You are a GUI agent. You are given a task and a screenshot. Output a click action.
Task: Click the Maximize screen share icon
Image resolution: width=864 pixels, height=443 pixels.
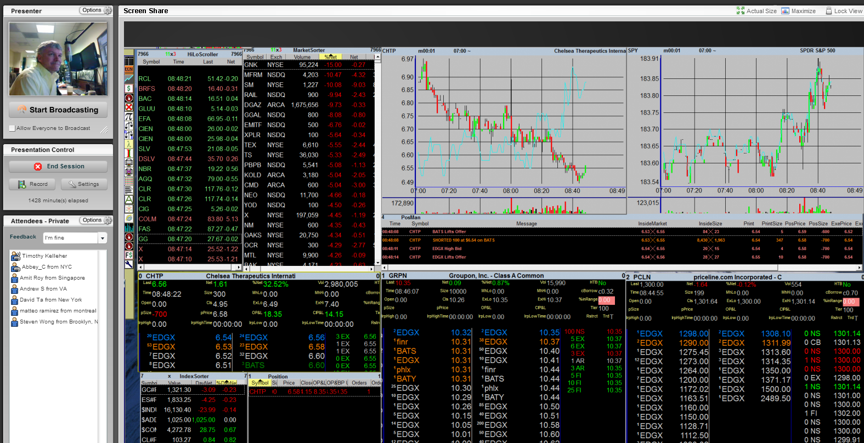[x=785, y=11]
